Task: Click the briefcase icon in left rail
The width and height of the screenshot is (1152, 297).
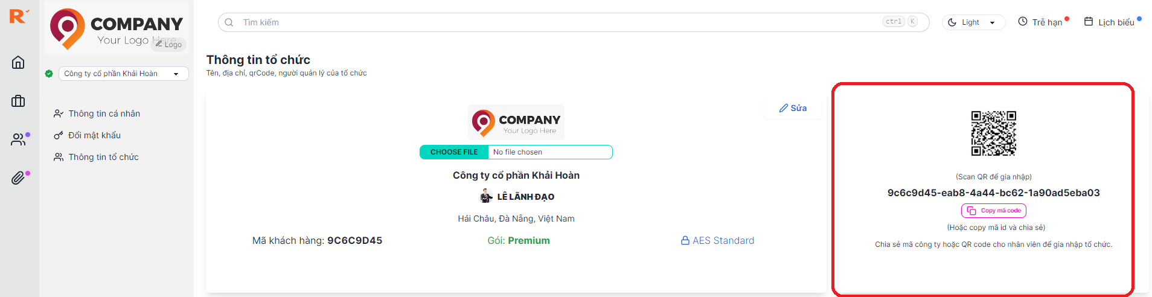Action: pyautogui.click(x=18, y=101)
